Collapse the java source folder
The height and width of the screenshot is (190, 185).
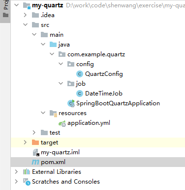[x=43, y=45]
